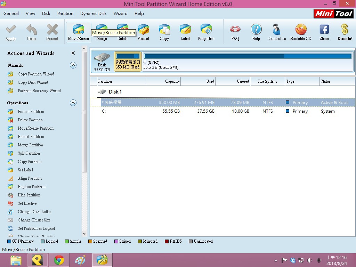Click the sidebar scrollbar up arrow
Viewport: 356px width, 267px height.
[84, 48]
